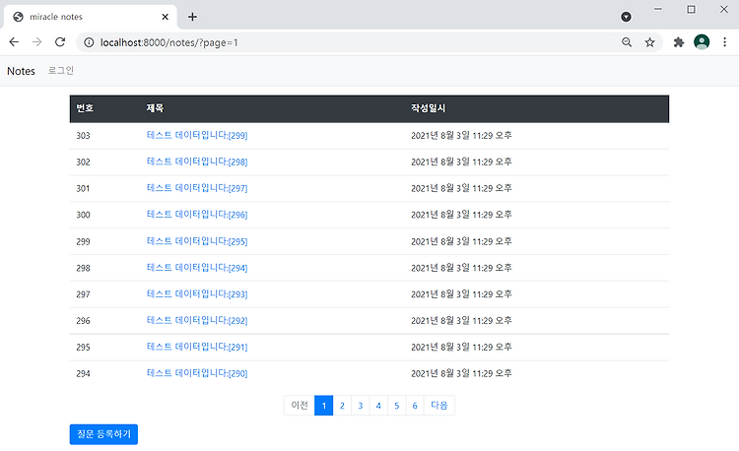Click the date cell in row 303
Image resolution: width=739 pixels, height=451 pixels.
coord(461,135)
